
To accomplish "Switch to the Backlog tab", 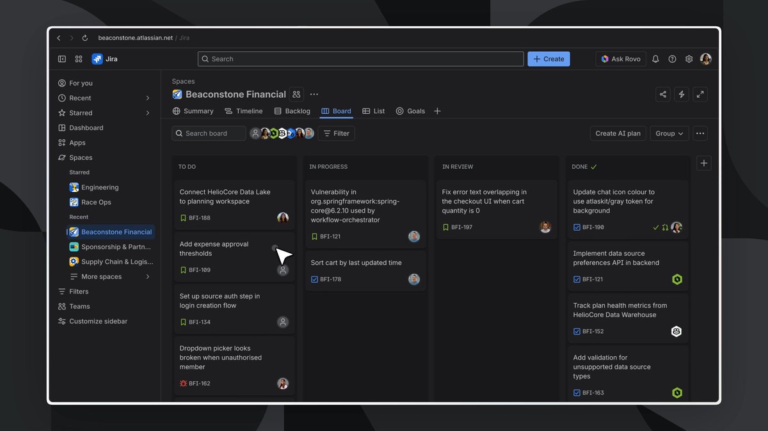I will [x=292, y=111].
